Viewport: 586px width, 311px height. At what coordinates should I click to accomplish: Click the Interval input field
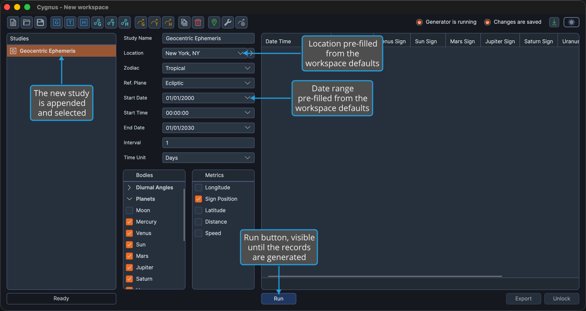[209, 143]
